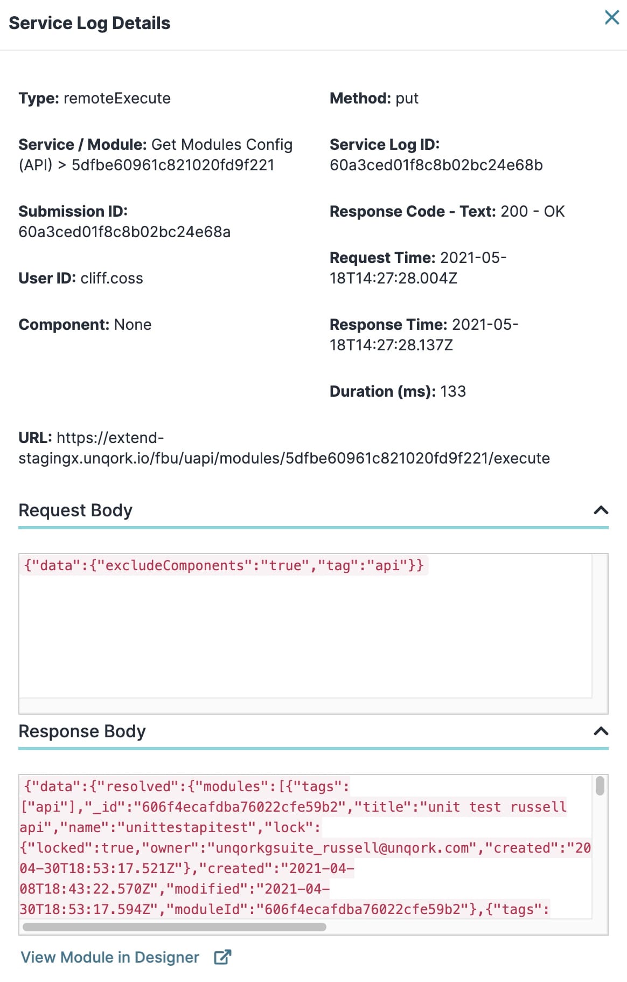Collapse the Response Body section chevron

coord(601,731)
